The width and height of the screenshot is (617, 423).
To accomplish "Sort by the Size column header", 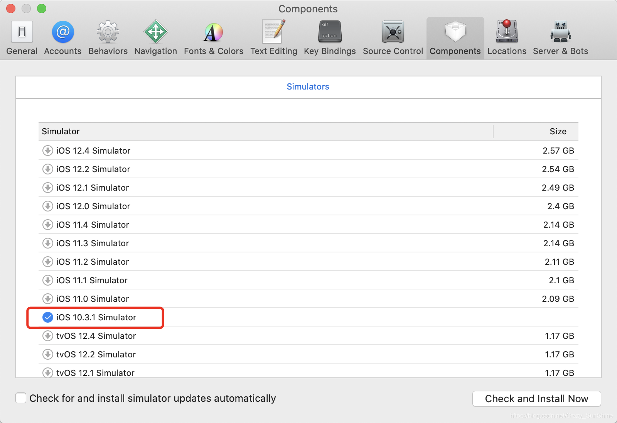I will point(536,132).
